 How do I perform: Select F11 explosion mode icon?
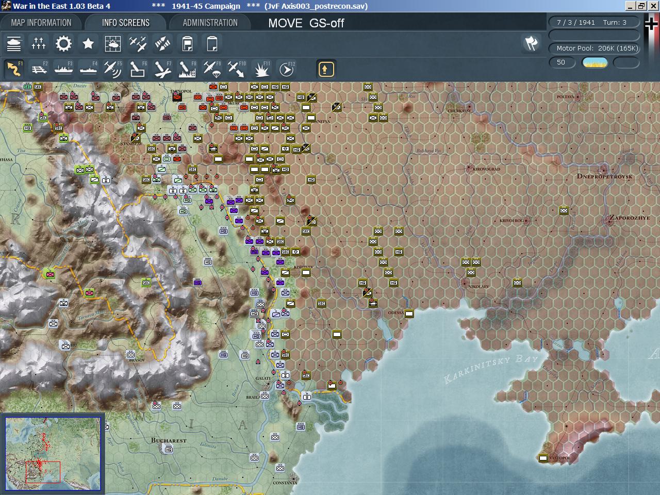point(261,69)
